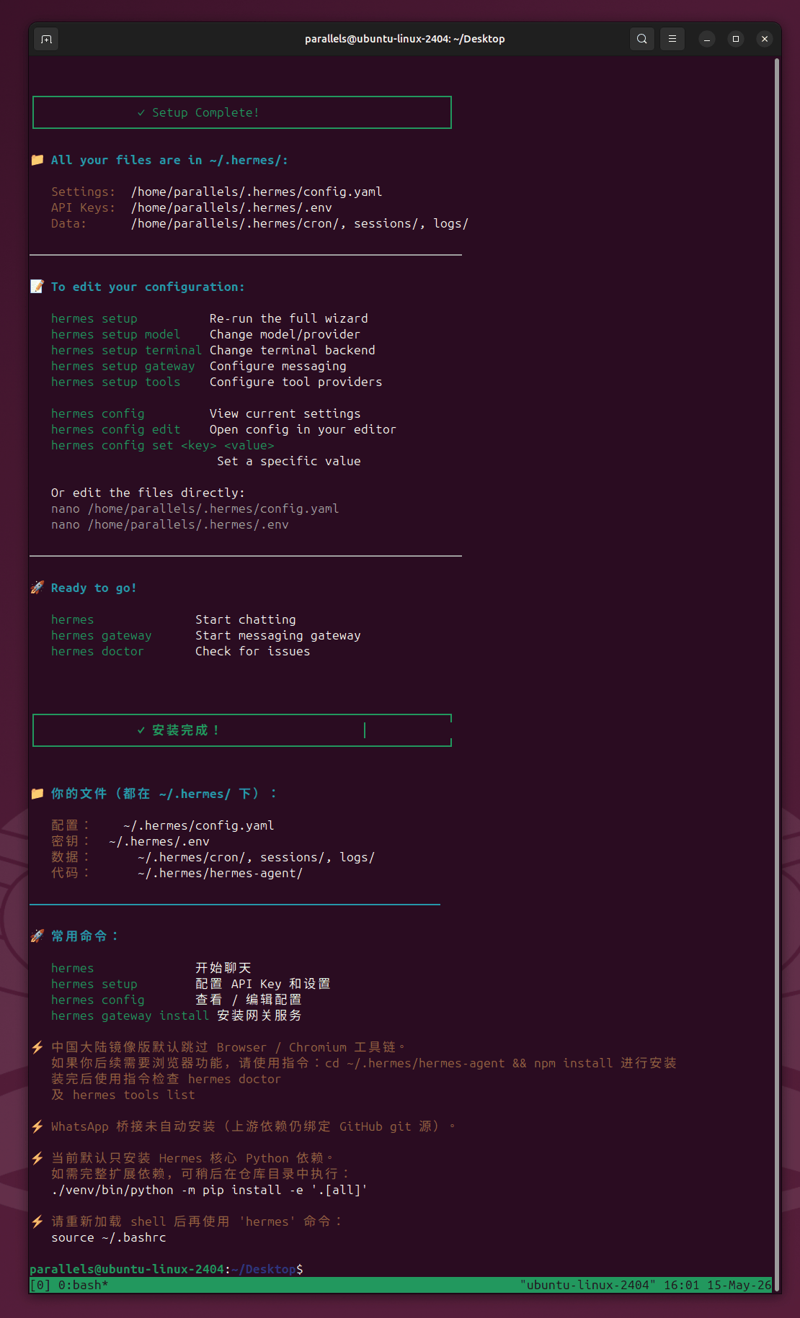The width and height of the screenshot is (800, 1318).
Task: Click the lightning icon beside '当前默认只安装'
Action: click(37, 1158)
